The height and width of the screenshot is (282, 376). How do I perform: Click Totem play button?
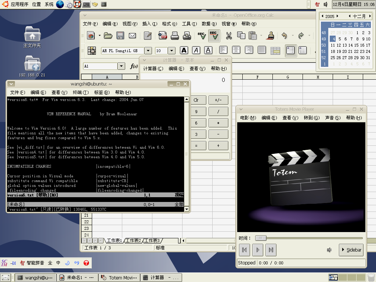tap(258, 250)
